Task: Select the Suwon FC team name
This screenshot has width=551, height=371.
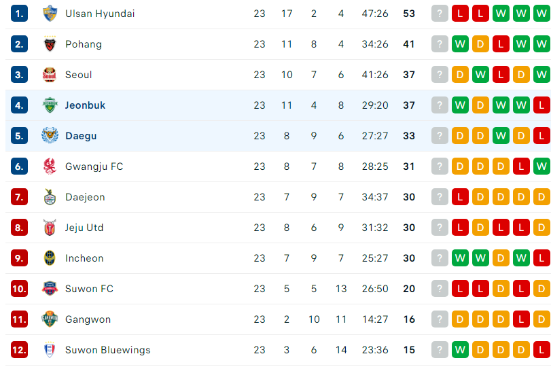Action: (x=89, y=289)
